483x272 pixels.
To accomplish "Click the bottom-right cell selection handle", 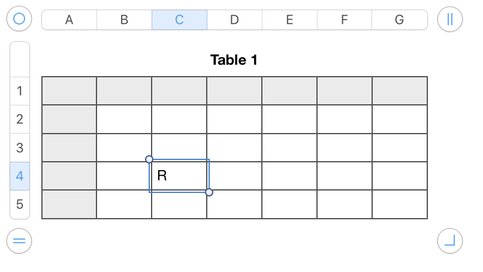I will [209, 192].
